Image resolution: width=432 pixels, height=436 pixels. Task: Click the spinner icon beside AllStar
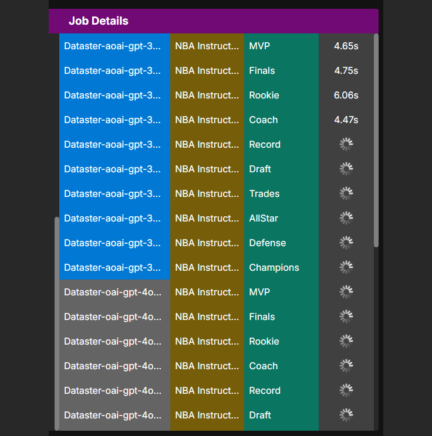(x=346, y=218)
